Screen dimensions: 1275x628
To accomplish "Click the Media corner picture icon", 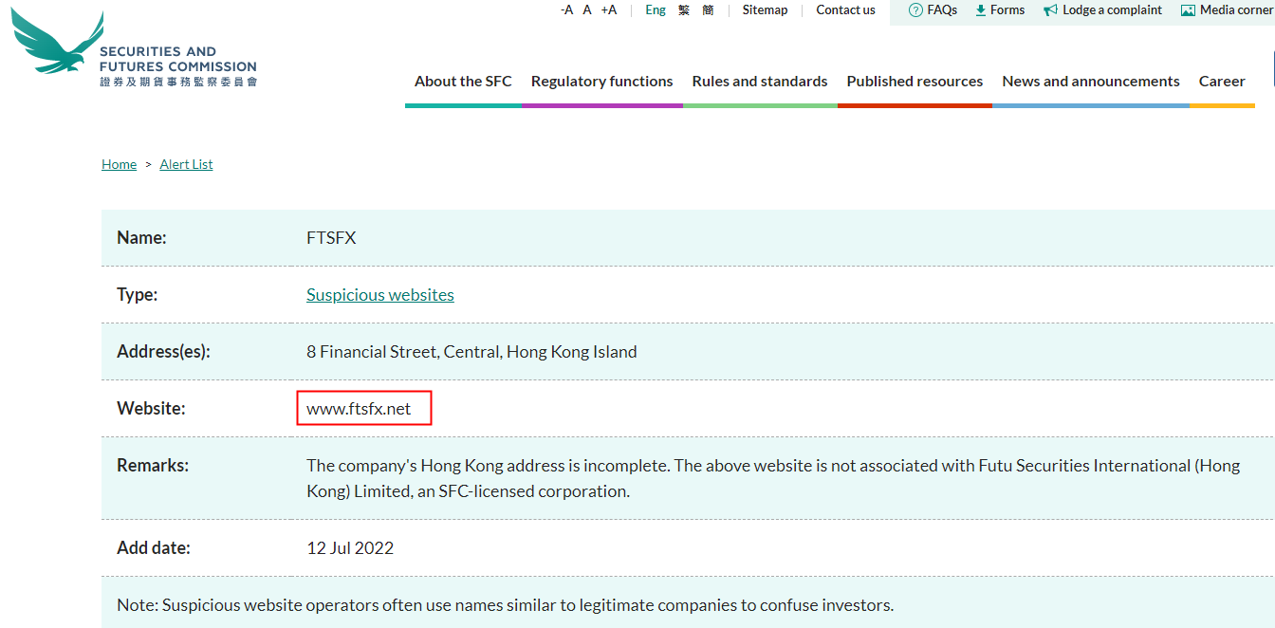I will (1188, 10).
